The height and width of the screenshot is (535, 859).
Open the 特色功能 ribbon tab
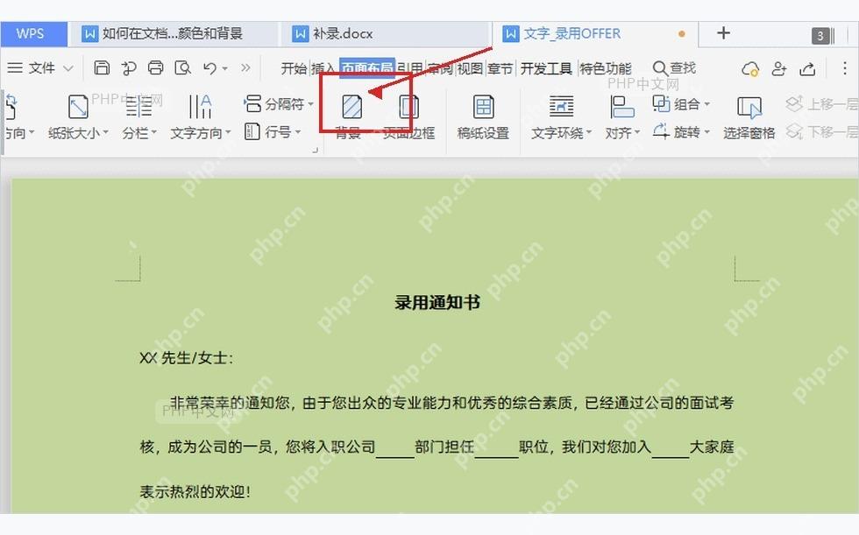pyautogui.click(x=606, y=68)
